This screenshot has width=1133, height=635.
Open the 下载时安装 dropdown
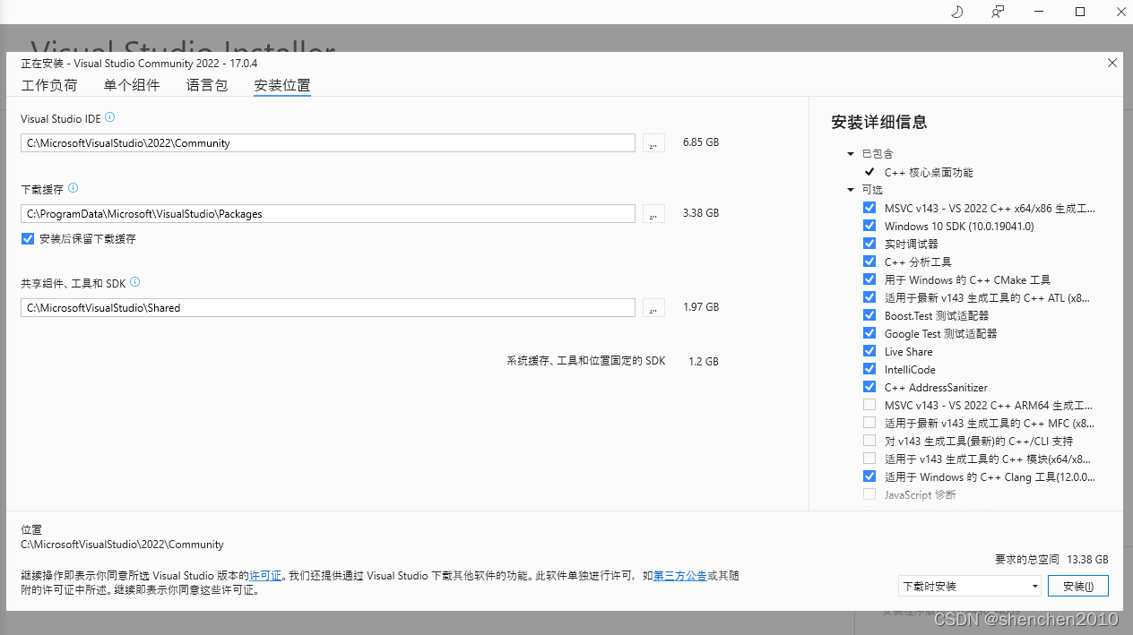[970, 586]
